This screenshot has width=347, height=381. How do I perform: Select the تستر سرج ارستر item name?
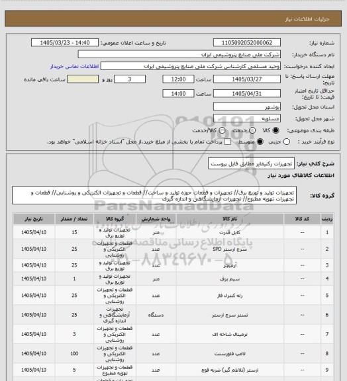pyautogui.click(x=230, y=315)
